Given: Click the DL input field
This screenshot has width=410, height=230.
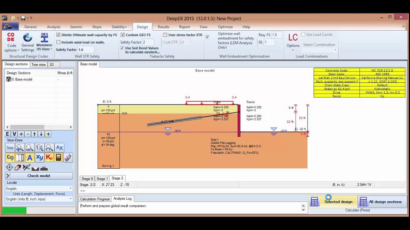Looking at the screenshot, I should click(269, 42).
